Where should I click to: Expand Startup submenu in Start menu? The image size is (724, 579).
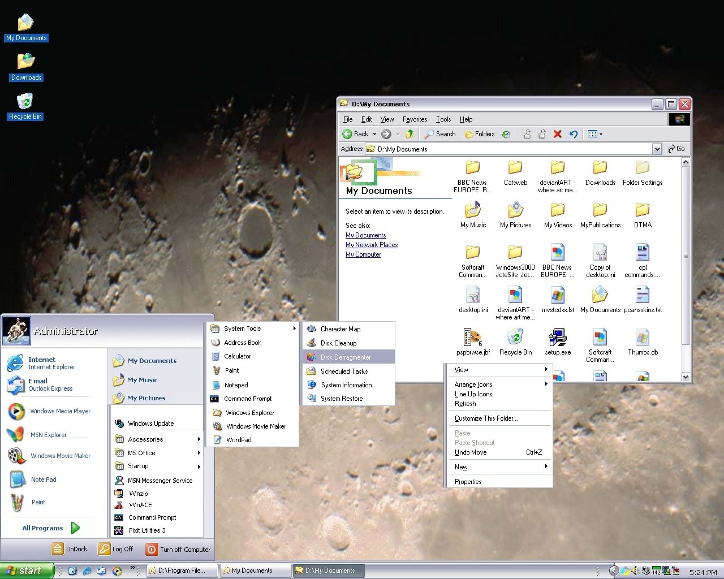(157, 466)
